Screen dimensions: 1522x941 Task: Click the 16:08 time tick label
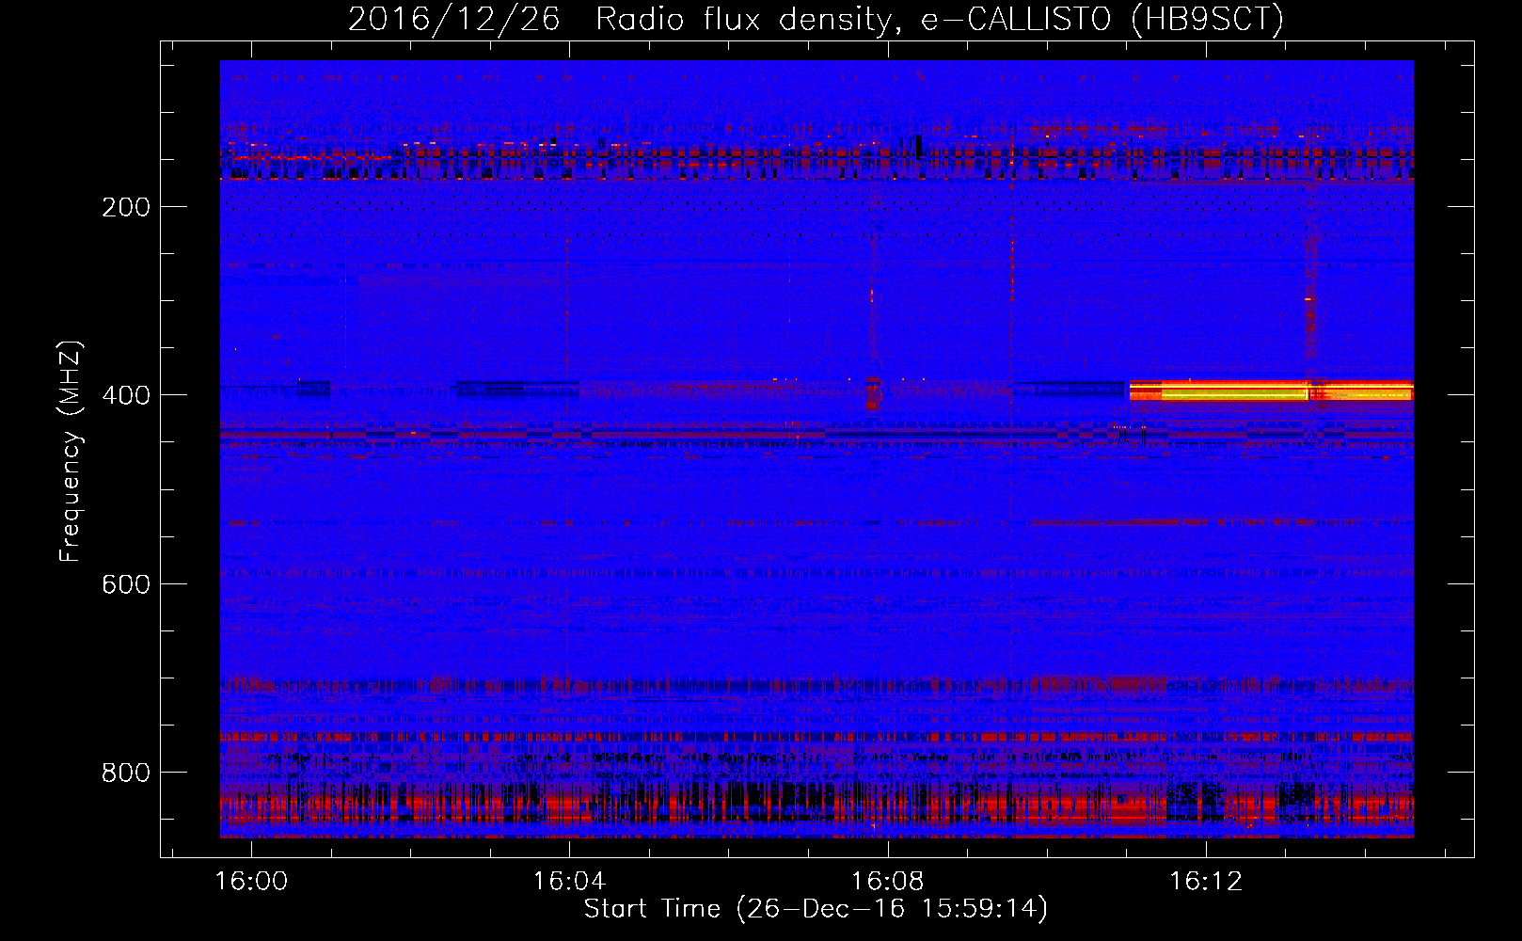[887, 882]
